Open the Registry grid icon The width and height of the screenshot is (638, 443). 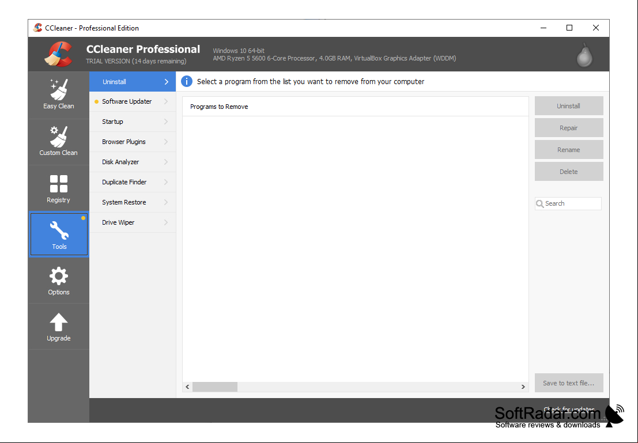(59, 183)
